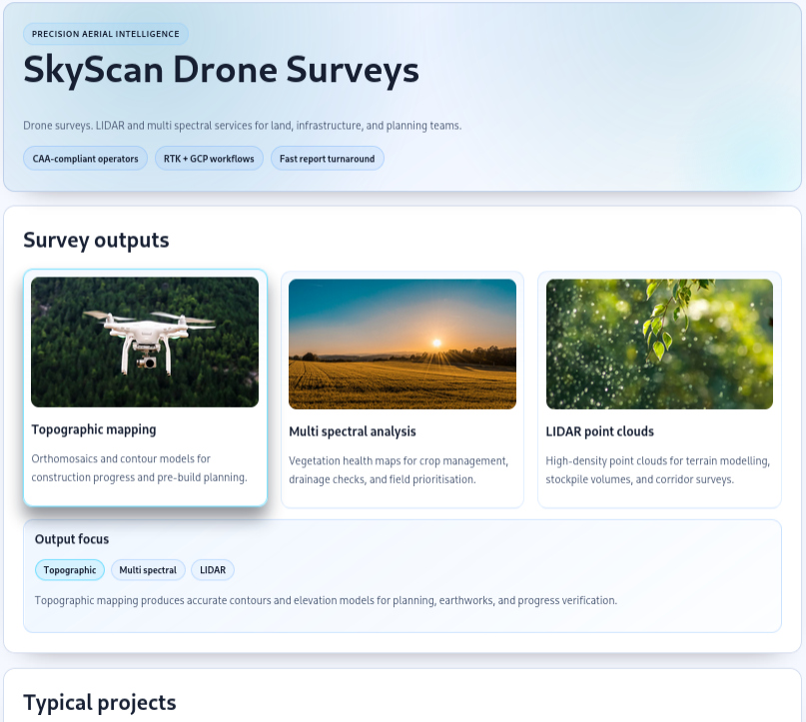Click the PRECISION AERIAL INTELLIGENCE badge
Image resolution: width=806 pixels, height=722 pixels.
point(105,33)
